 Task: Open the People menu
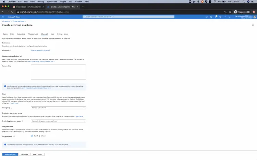63,1
